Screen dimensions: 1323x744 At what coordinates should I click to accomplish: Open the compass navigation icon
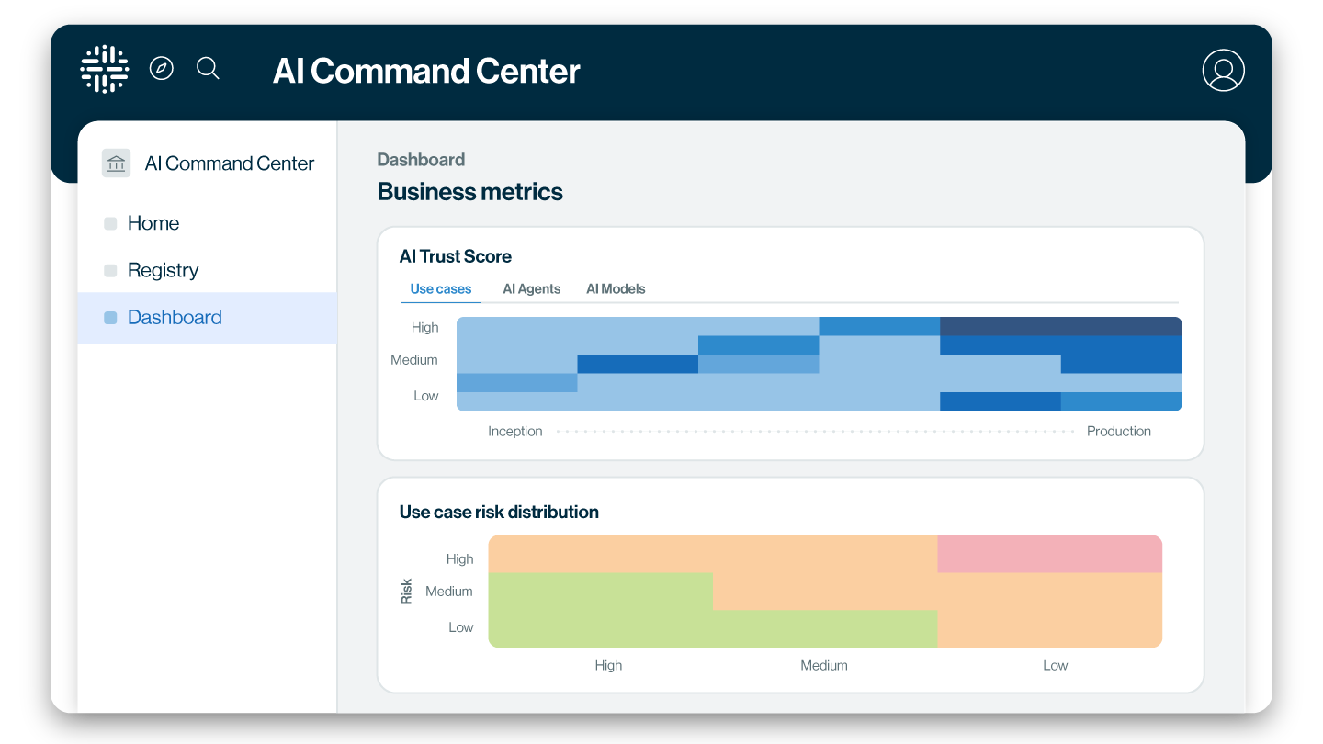[x=162, y=68]
